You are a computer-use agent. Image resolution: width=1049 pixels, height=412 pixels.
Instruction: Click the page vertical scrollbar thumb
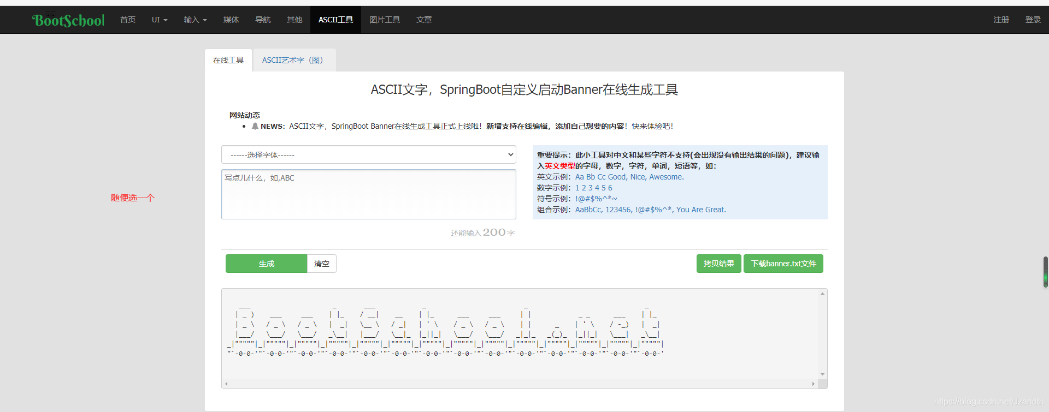pyautogui.click(x=1046, y=272)
